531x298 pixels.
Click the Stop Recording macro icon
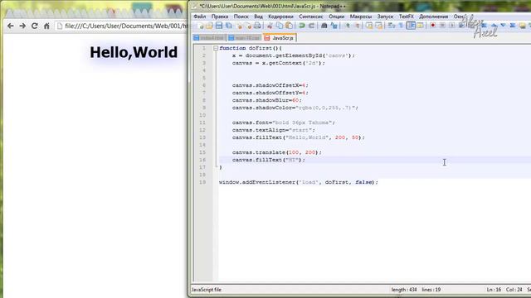tap(442, 26)
